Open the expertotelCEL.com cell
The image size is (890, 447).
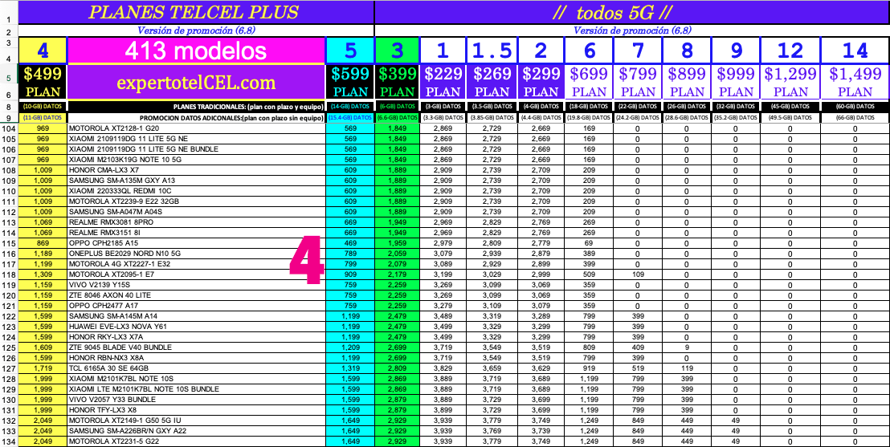(196, 83)
